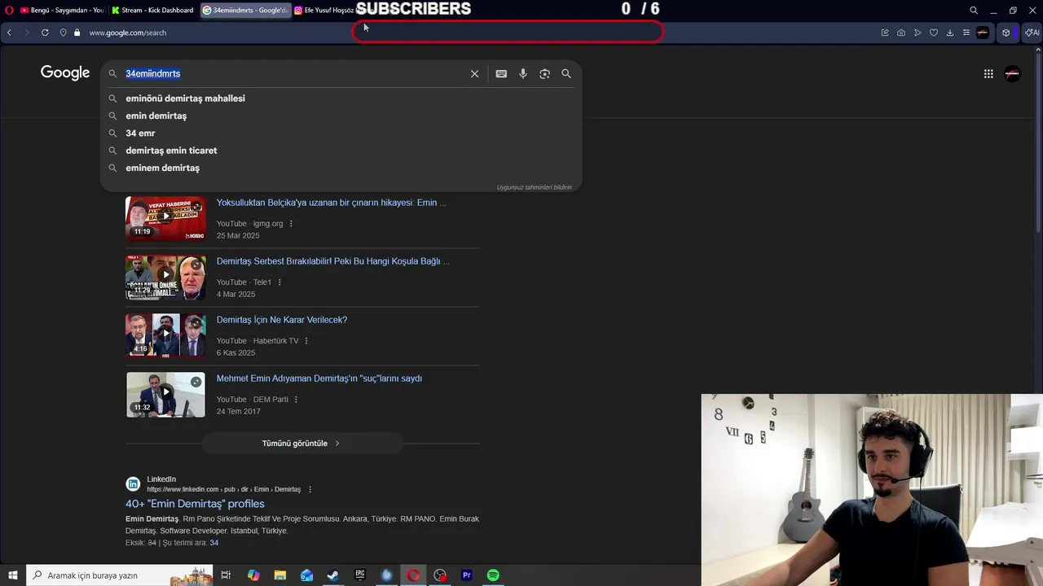This screenshot has width=1043, height=586.
Task: Open the browser tab search magnifier
Action: [x=973, y=11]
